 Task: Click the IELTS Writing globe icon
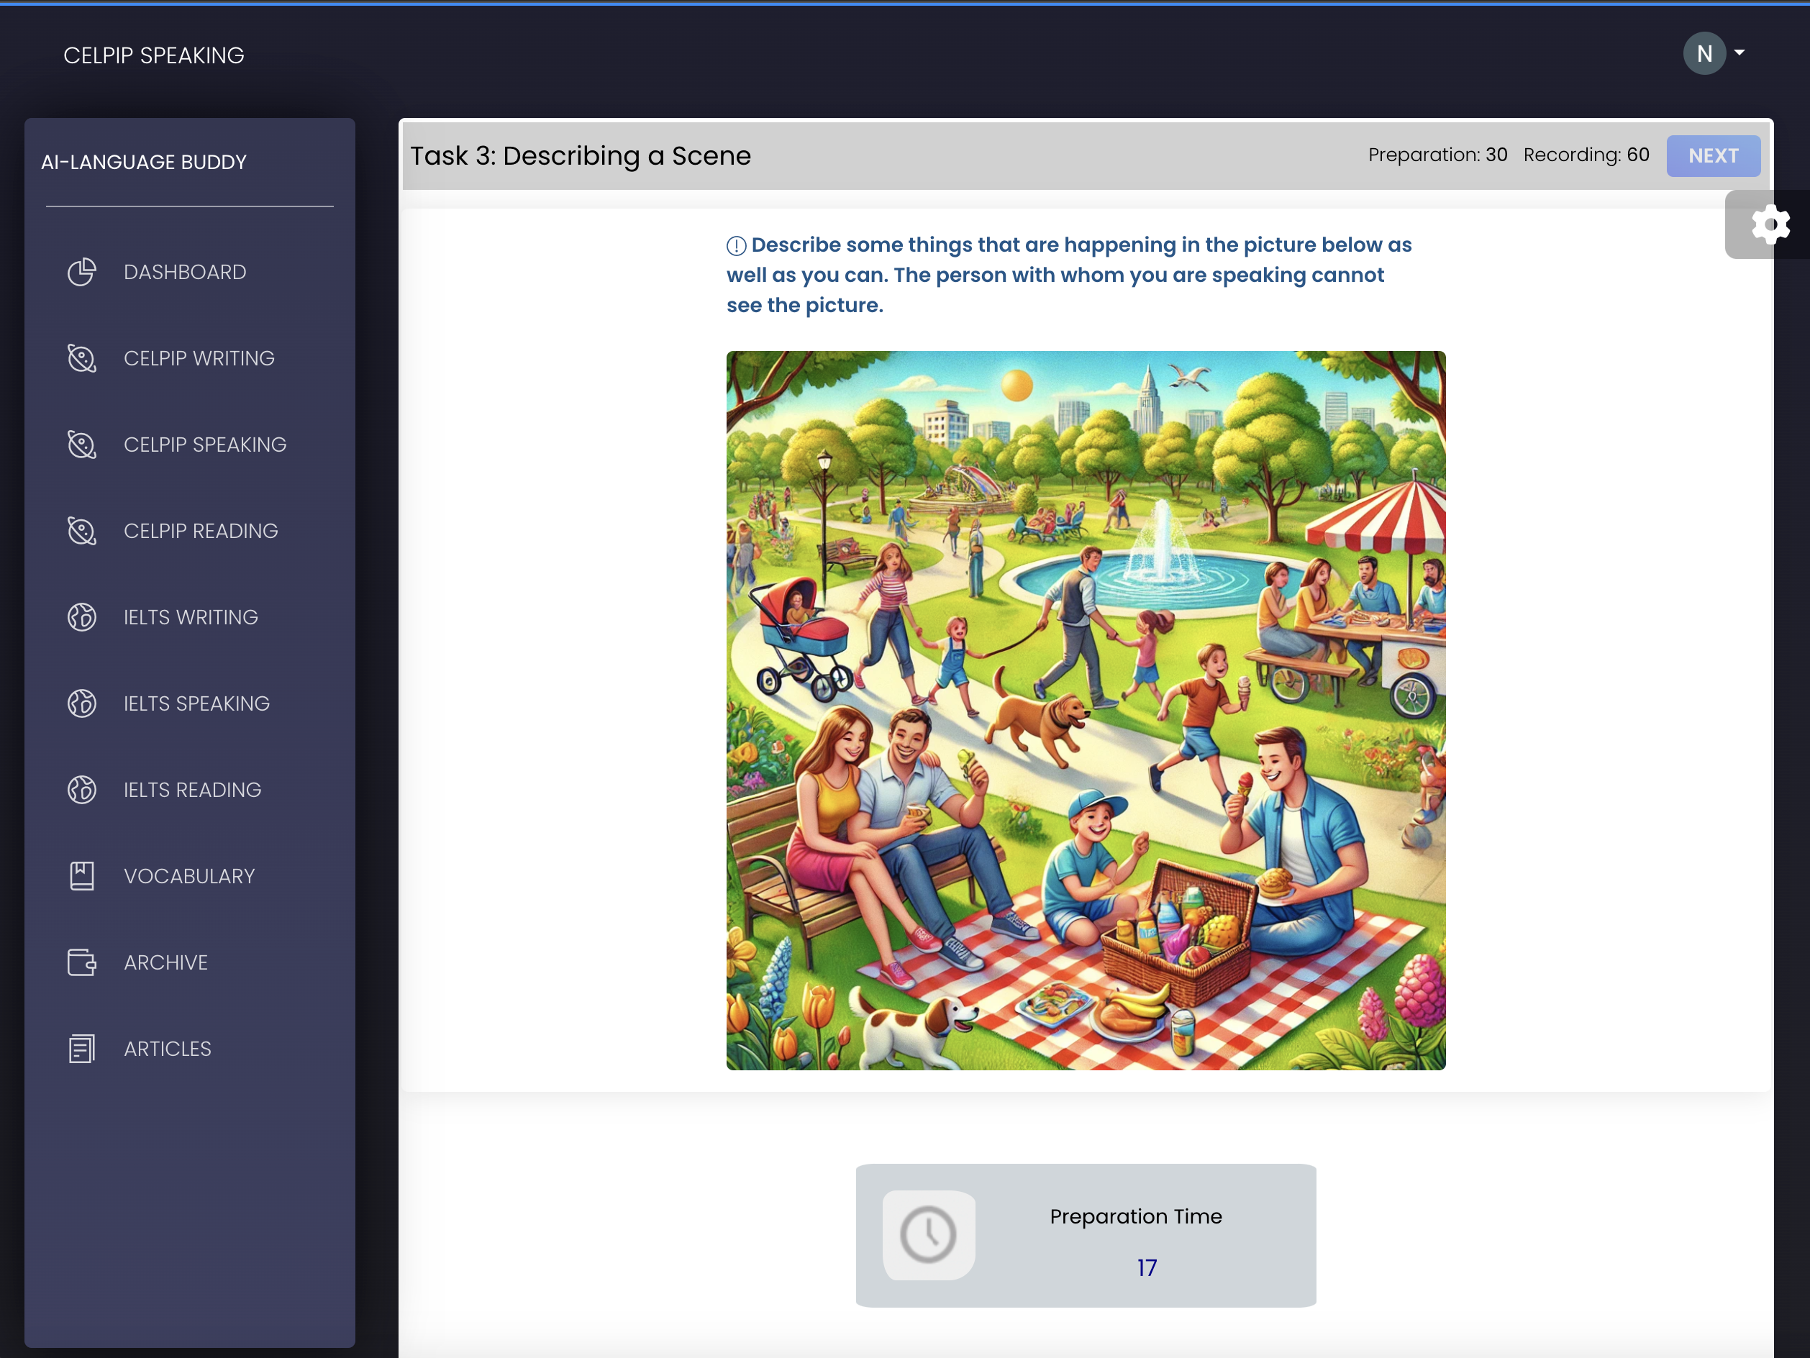point(82,617)
